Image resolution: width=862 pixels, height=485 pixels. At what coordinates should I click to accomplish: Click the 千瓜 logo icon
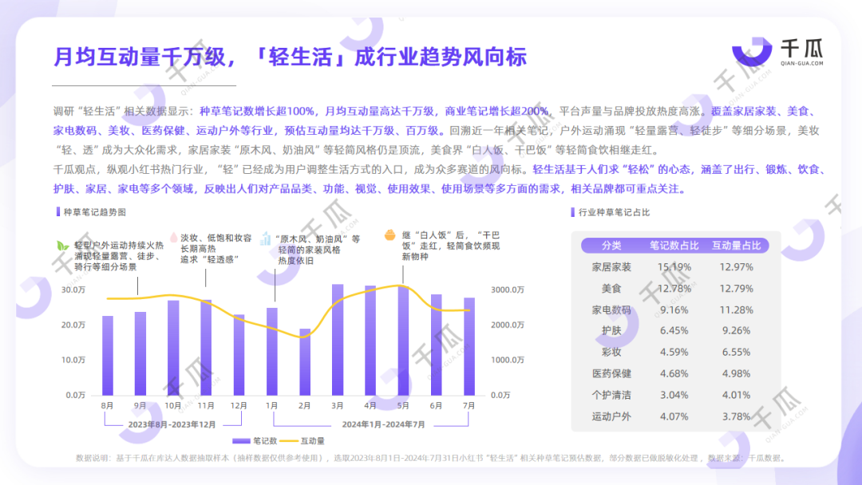coord(752,51)
